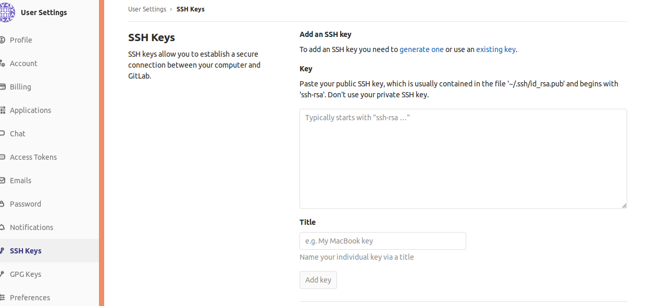Click the Profile icon in sidebar
648x306 pixels.
tap(3, 40)
